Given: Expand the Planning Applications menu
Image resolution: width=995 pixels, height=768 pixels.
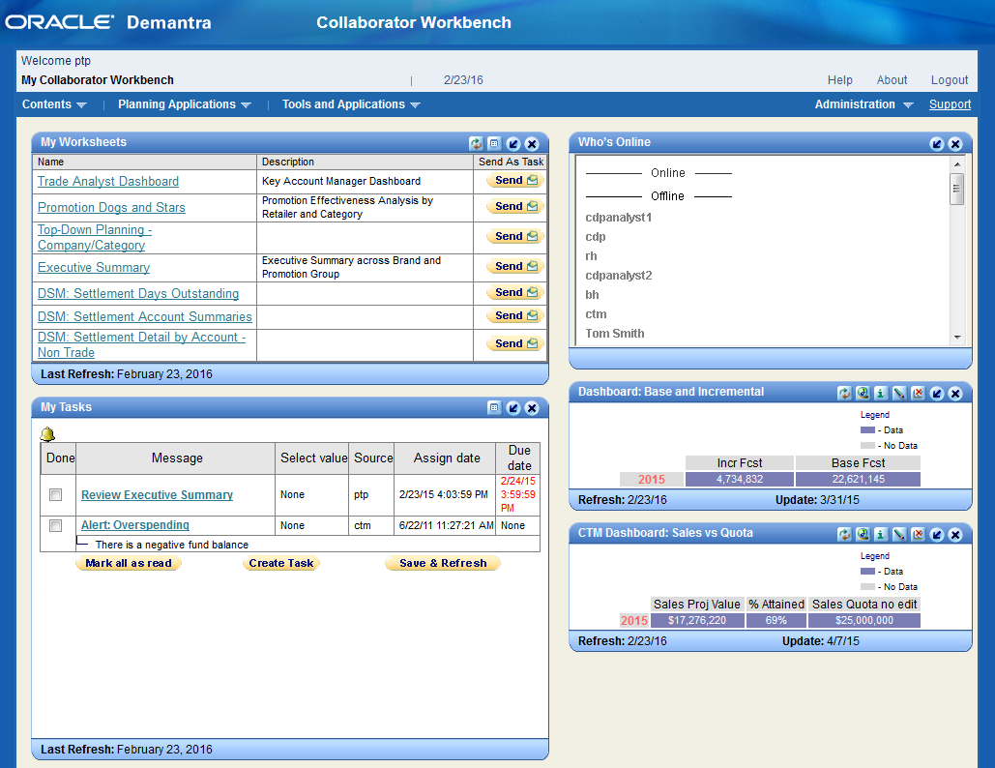Looking at the screenshot, I should (184, 104).
